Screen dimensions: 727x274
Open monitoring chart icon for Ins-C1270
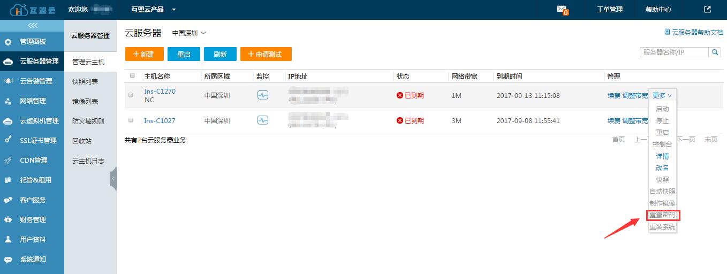[x=262, y=95]
